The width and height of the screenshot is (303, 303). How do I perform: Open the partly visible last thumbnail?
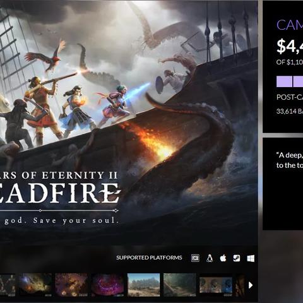click(x=241, y=285)
